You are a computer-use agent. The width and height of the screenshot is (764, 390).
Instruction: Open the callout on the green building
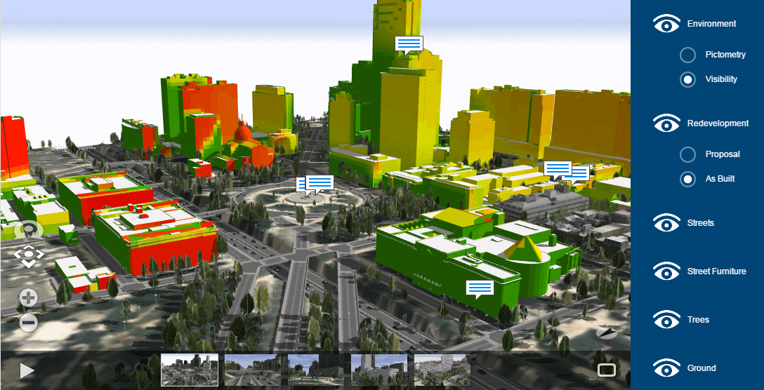[x=480, y=288]
